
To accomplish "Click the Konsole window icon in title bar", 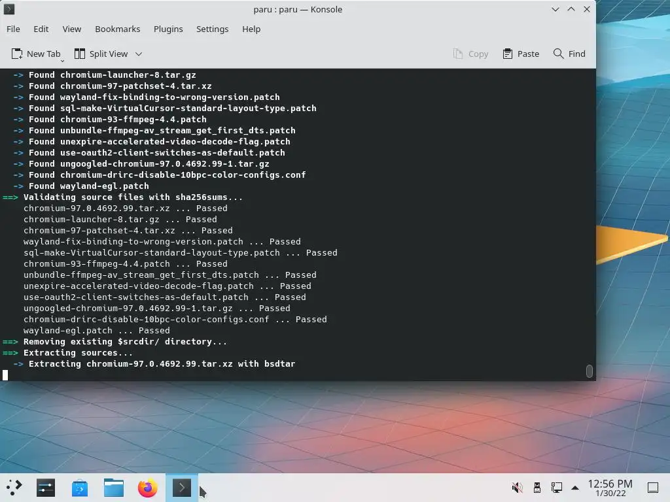I will coord(9,9).
